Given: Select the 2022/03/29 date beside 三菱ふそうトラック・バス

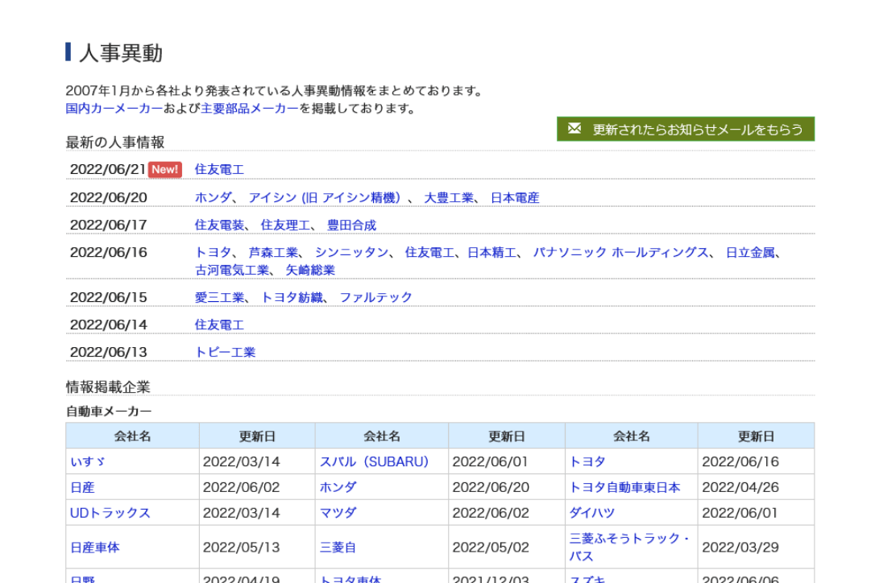Looking at the screenshot, I should 740,548.
